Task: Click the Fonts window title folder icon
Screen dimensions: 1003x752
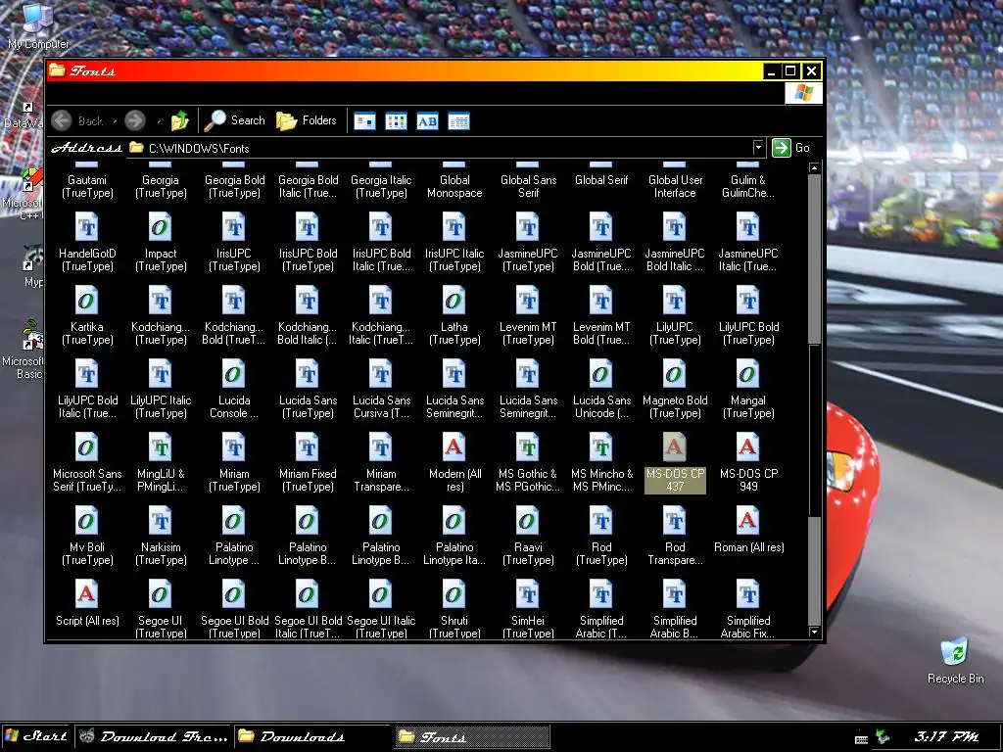Action: (x=57, y=70)
